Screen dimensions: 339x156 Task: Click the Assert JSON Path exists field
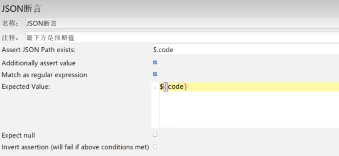[245, 50]
